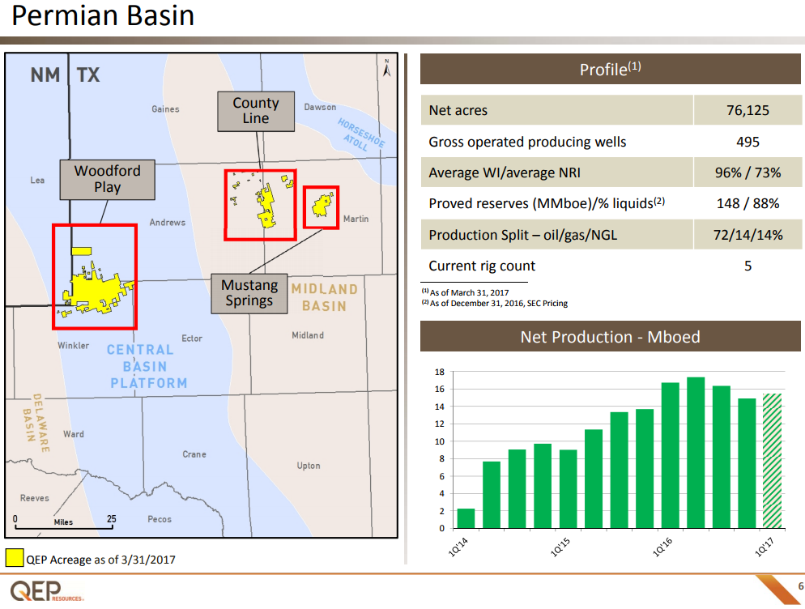Click yellow QEP Acreage legend swatch
This screenshot has height=609, width=805.
pyautogui.click(x=14, y=559)
